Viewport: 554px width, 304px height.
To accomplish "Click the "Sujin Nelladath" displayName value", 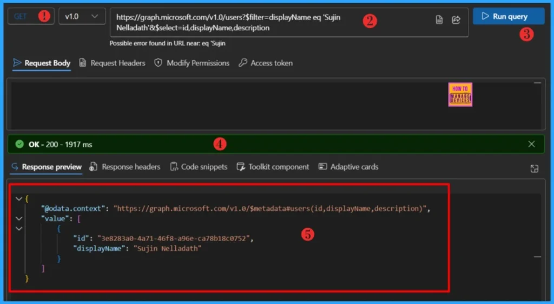I will [x=168, y=248].
